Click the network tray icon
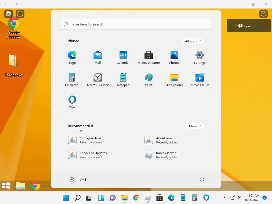This screenshot has width=272, height=204. point(232,198)
